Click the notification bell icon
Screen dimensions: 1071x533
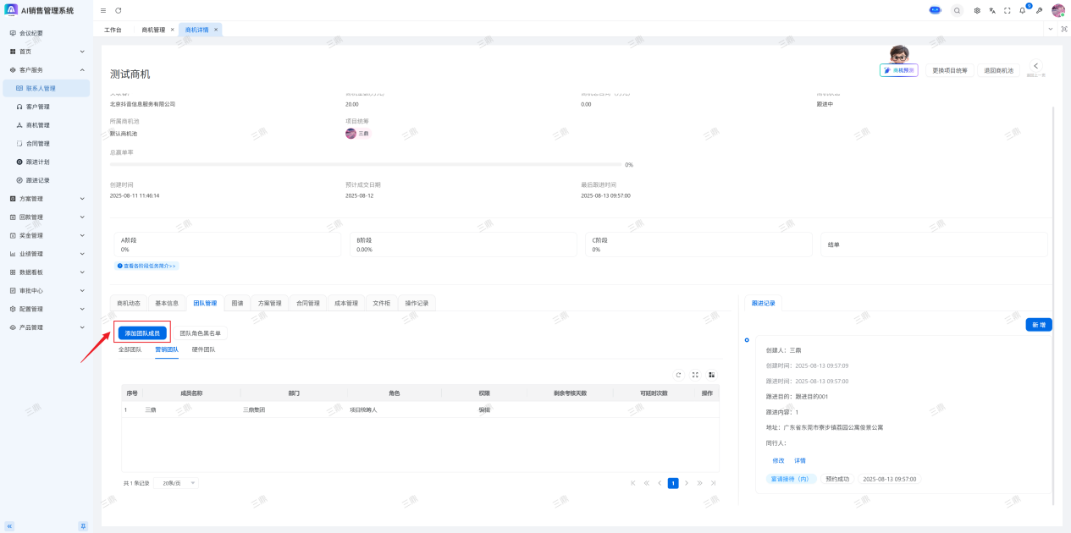(1022, 11)
